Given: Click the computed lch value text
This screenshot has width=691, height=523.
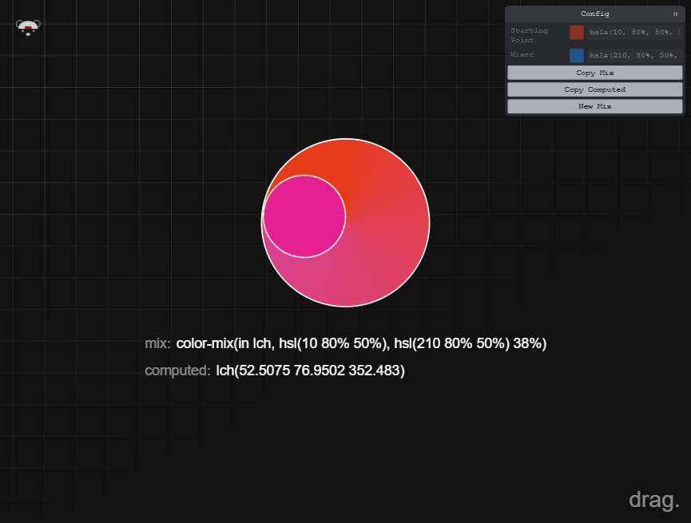Looking at the screenshot, I should [310, 370].
